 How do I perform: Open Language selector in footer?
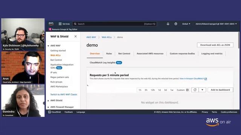click(81, 112)
